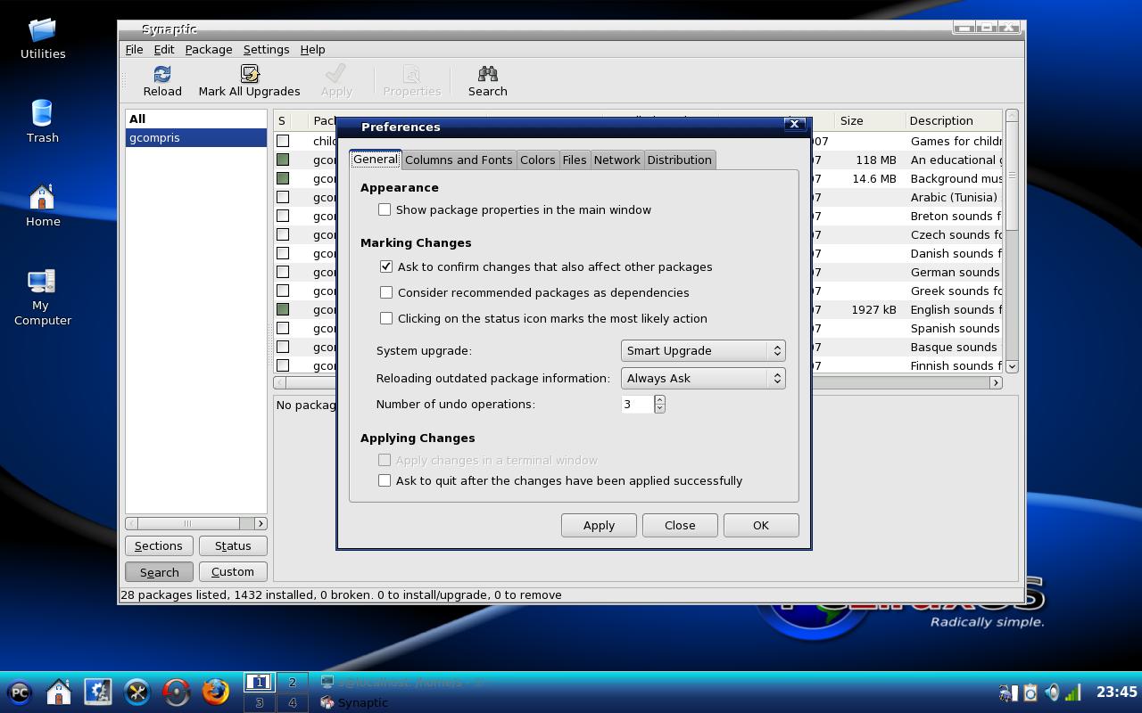Screen dimensions: 1142x713
Task: Click the Description column header
Action: click(954, 120)
